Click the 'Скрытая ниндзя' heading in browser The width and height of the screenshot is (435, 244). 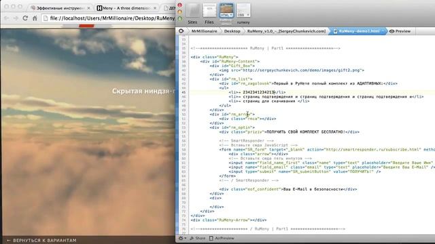tap(143, 91)
